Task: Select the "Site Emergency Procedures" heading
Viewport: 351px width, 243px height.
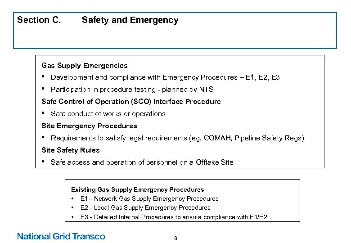Action: click(x=89, y=126)
